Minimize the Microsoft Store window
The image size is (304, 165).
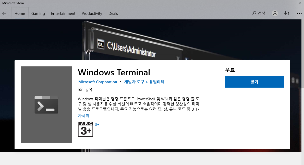click(276, 3)
